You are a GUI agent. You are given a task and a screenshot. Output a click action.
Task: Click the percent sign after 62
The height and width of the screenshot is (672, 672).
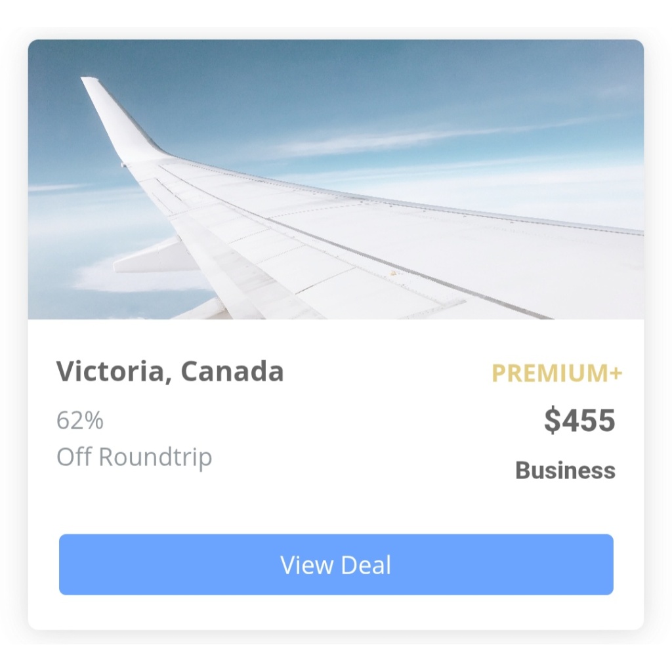click(x=94, y=420)
